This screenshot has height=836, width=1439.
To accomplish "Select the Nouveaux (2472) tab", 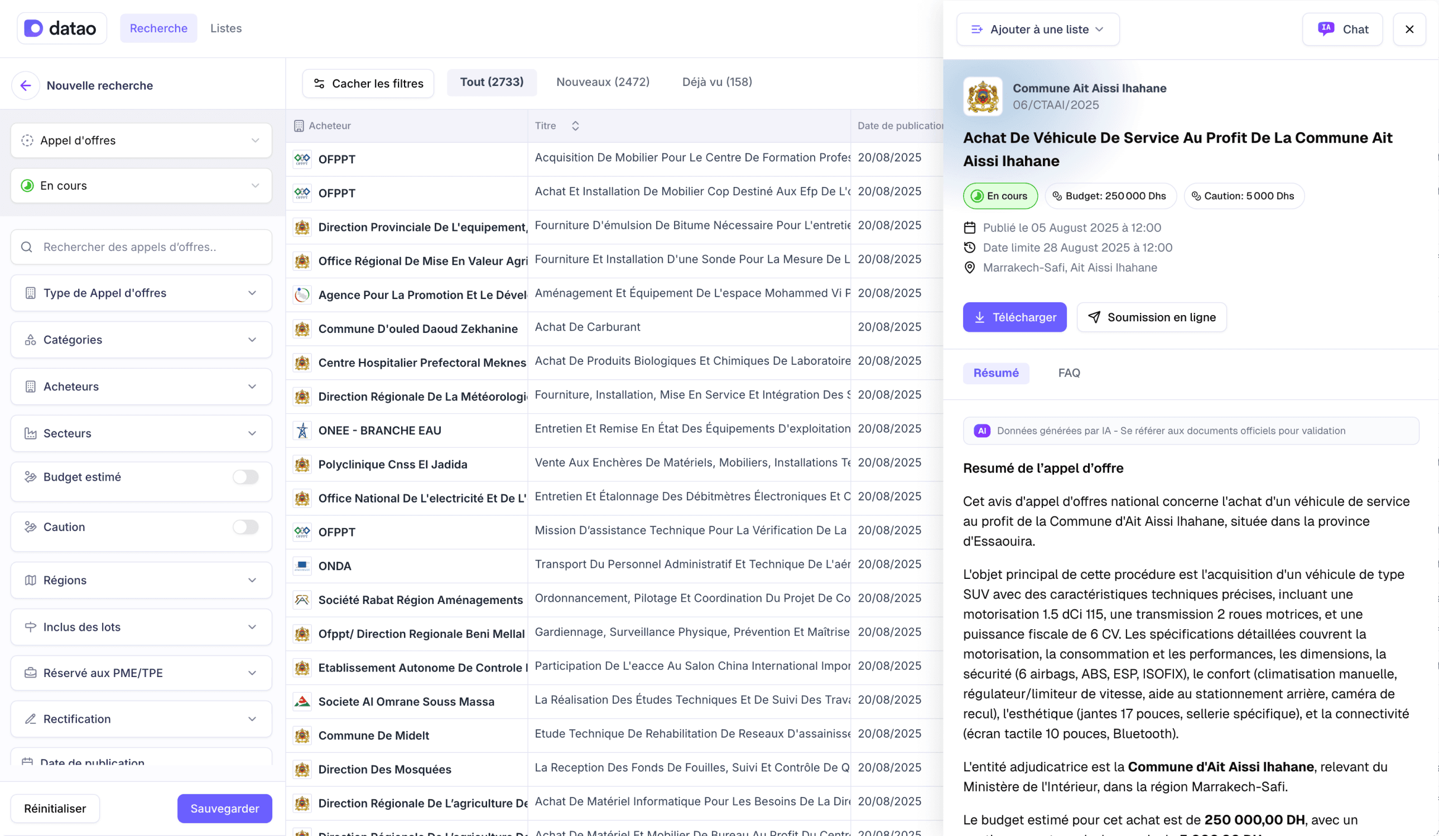I will pos(603,82).
